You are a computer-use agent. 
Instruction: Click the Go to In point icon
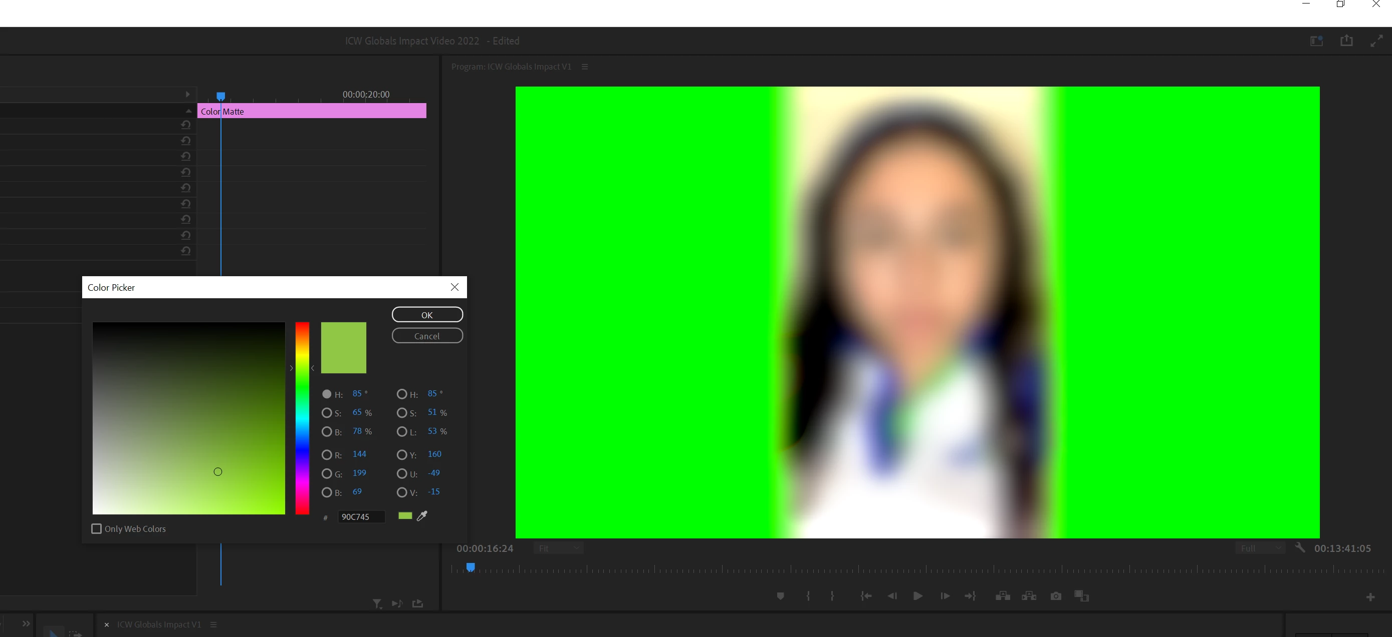866,596
